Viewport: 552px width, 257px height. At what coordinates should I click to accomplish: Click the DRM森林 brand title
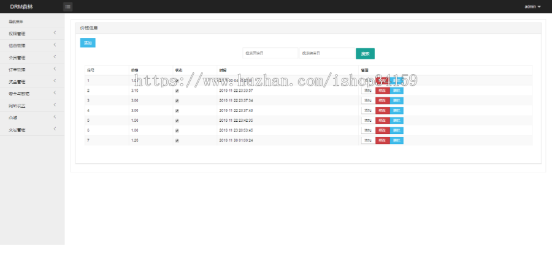pyautogui.click(x=21, y=7)
